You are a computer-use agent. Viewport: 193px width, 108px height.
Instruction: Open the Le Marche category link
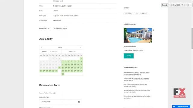(57, 21)
